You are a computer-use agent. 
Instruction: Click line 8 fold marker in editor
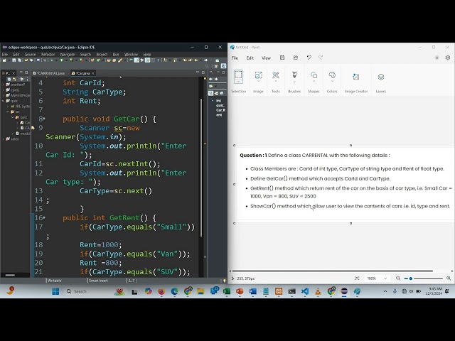(44, 119)
